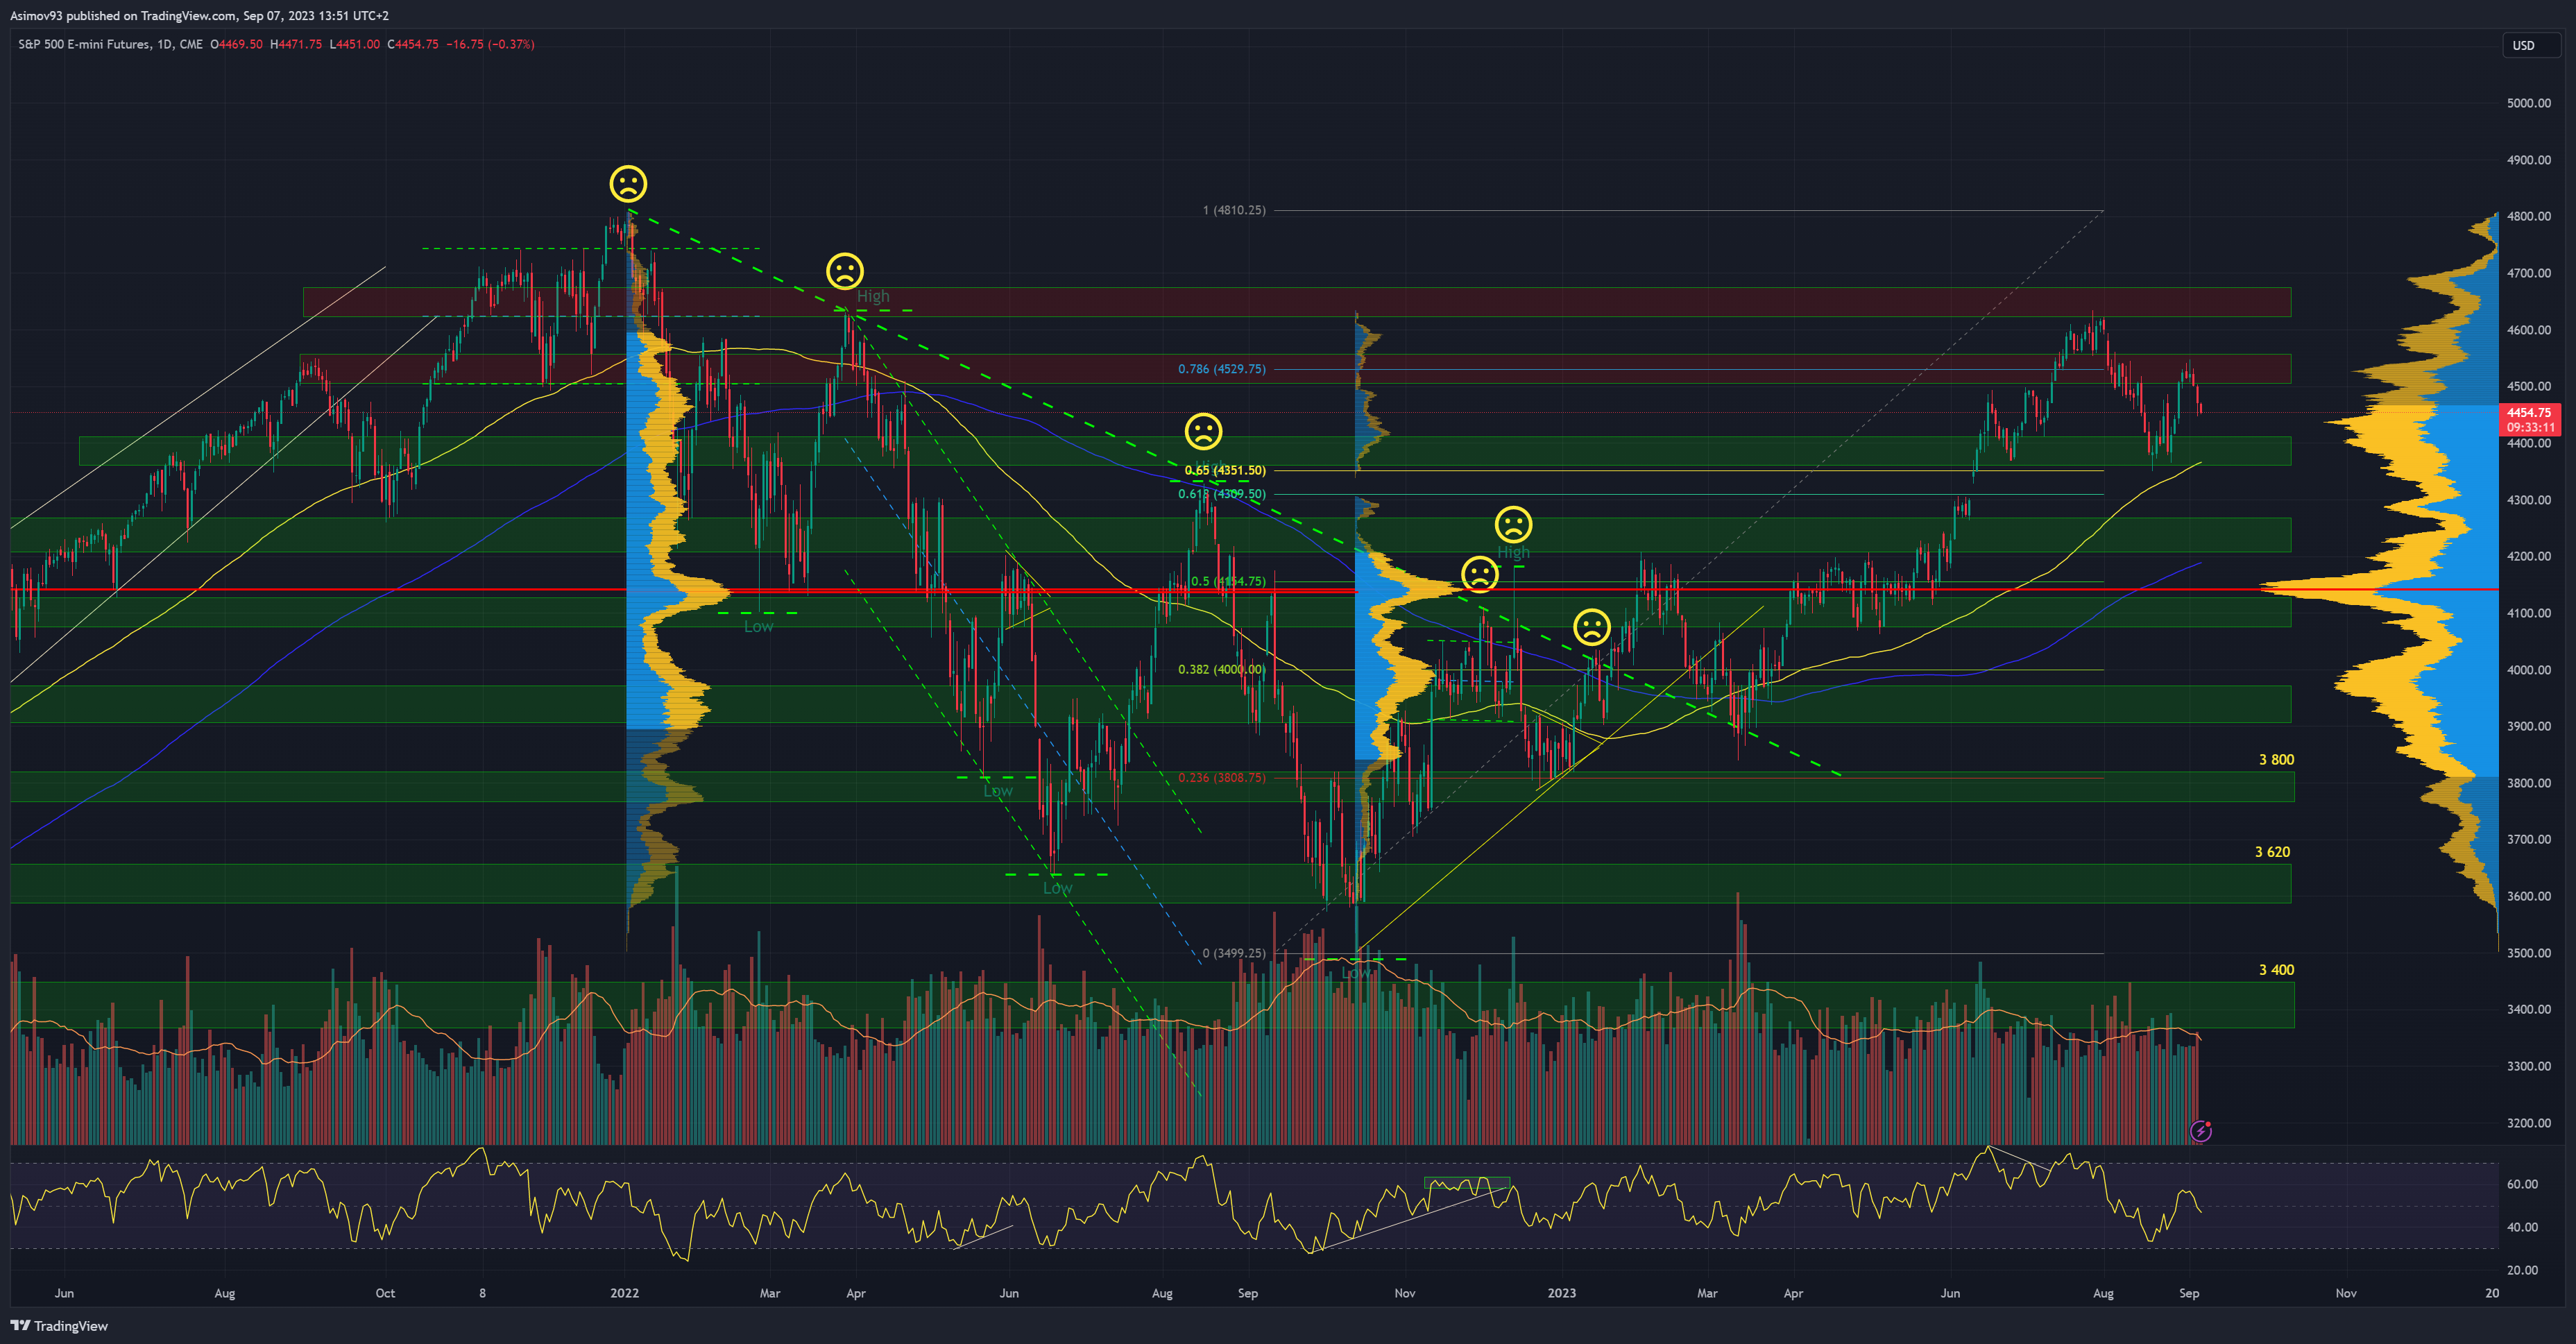Screen dimensions: 2576x1344
Task: Click the 4454.75 current price label
Action: [2529, 412]
